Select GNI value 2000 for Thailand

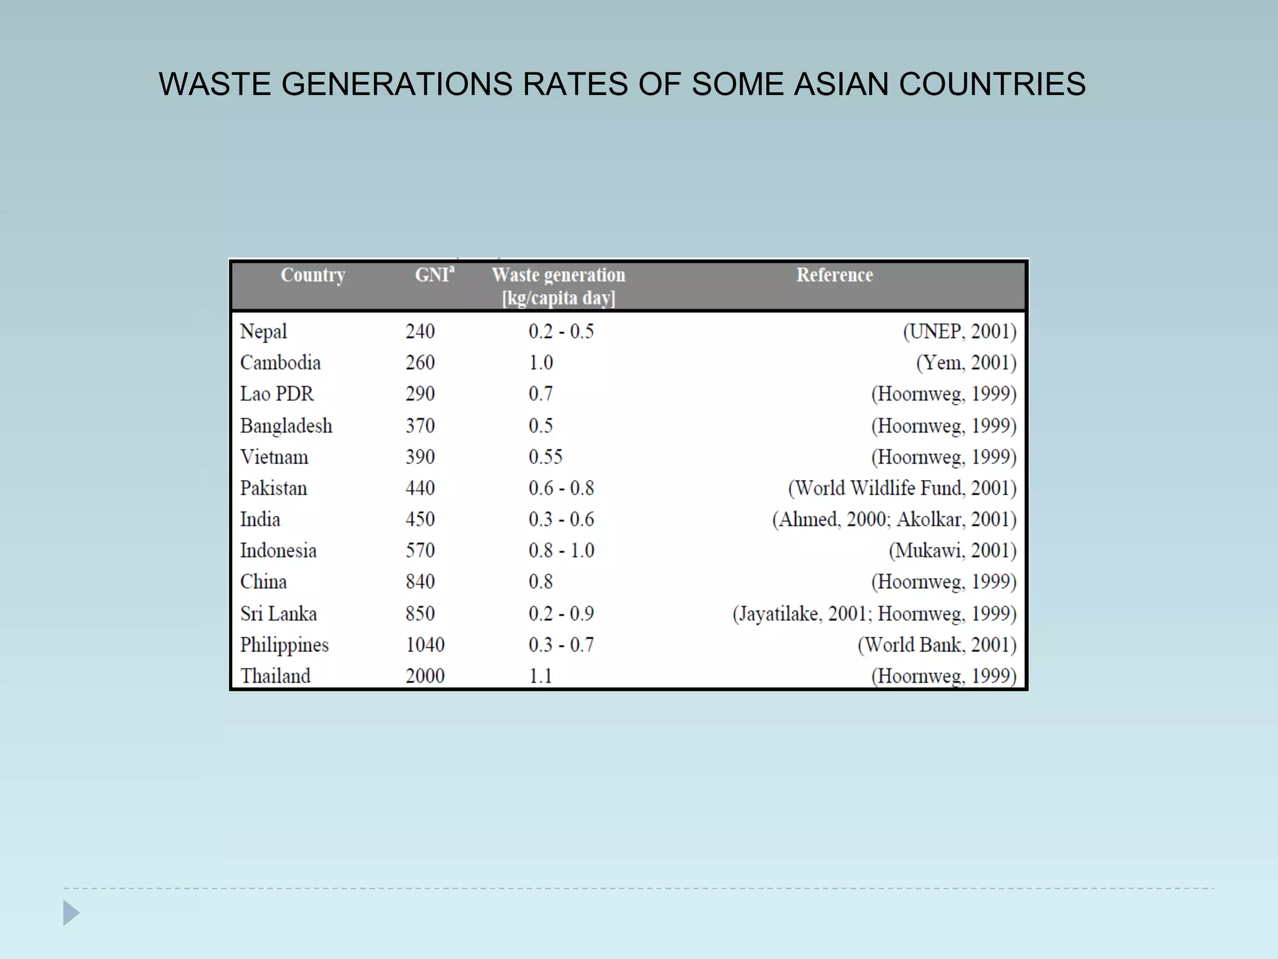pos(425,676)
